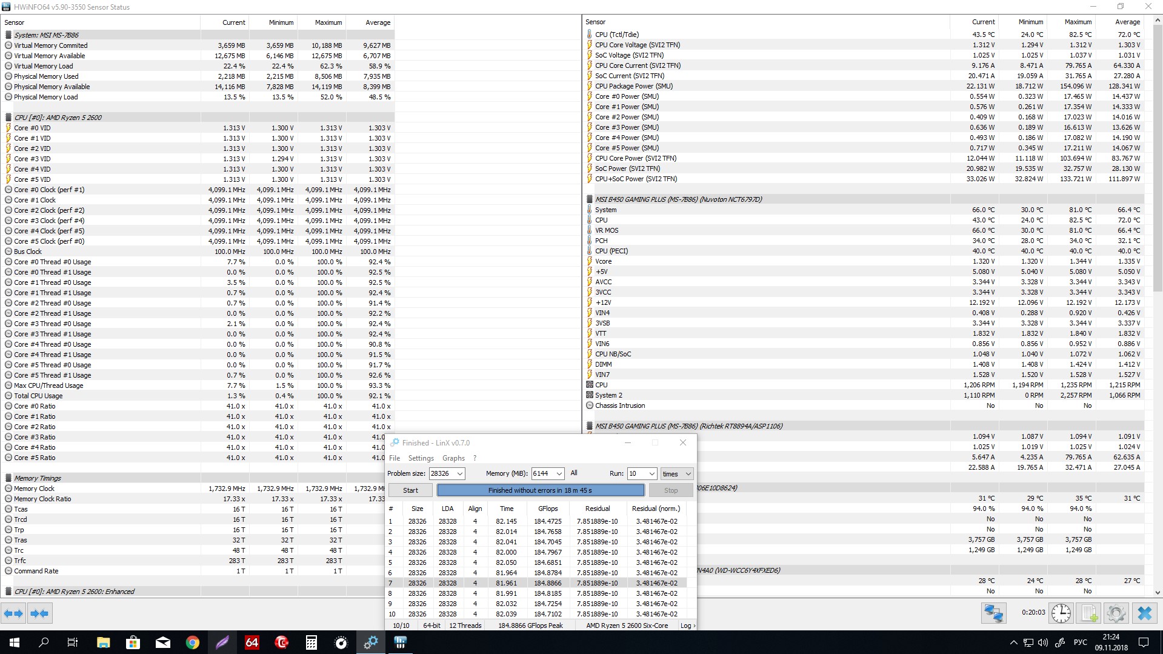1163x654 pixels.
Task: Collapse the Richtek RT8894A/ASP1106 sensor group
Action: pos(590,426)
